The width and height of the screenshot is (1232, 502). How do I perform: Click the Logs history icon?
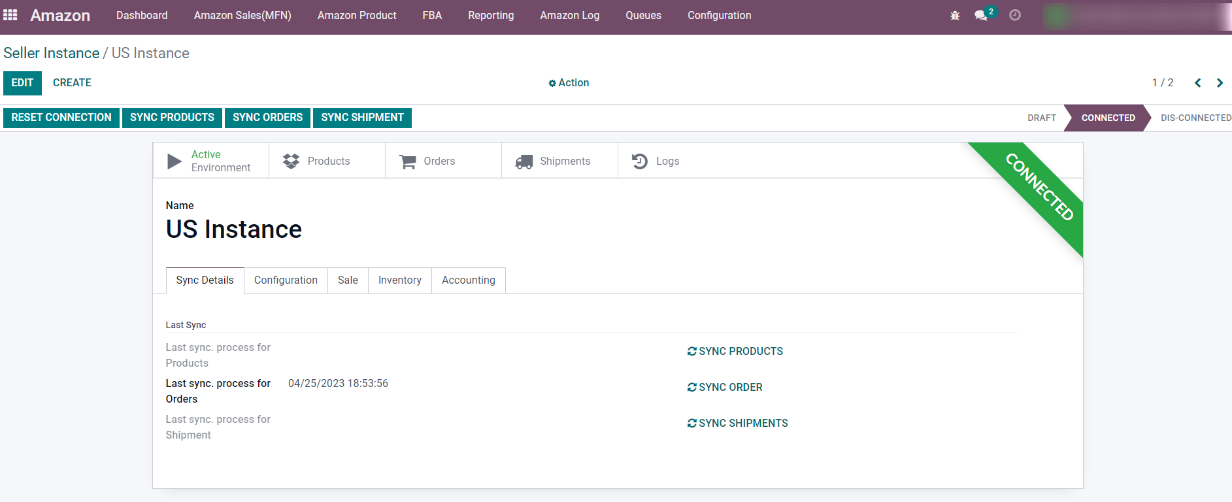tap(640, 161)
